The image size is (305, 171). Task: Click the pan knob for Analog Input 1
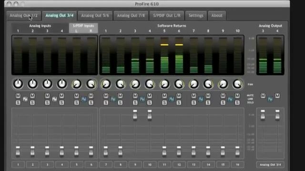click(x=18, y=84)
